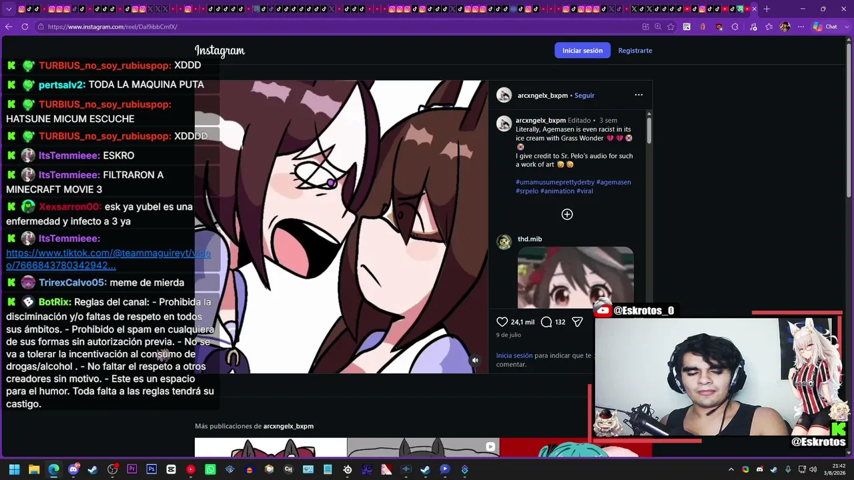Open the browser extensions puzzle icon
854x480 pixels.
click(x=735, y=27)
